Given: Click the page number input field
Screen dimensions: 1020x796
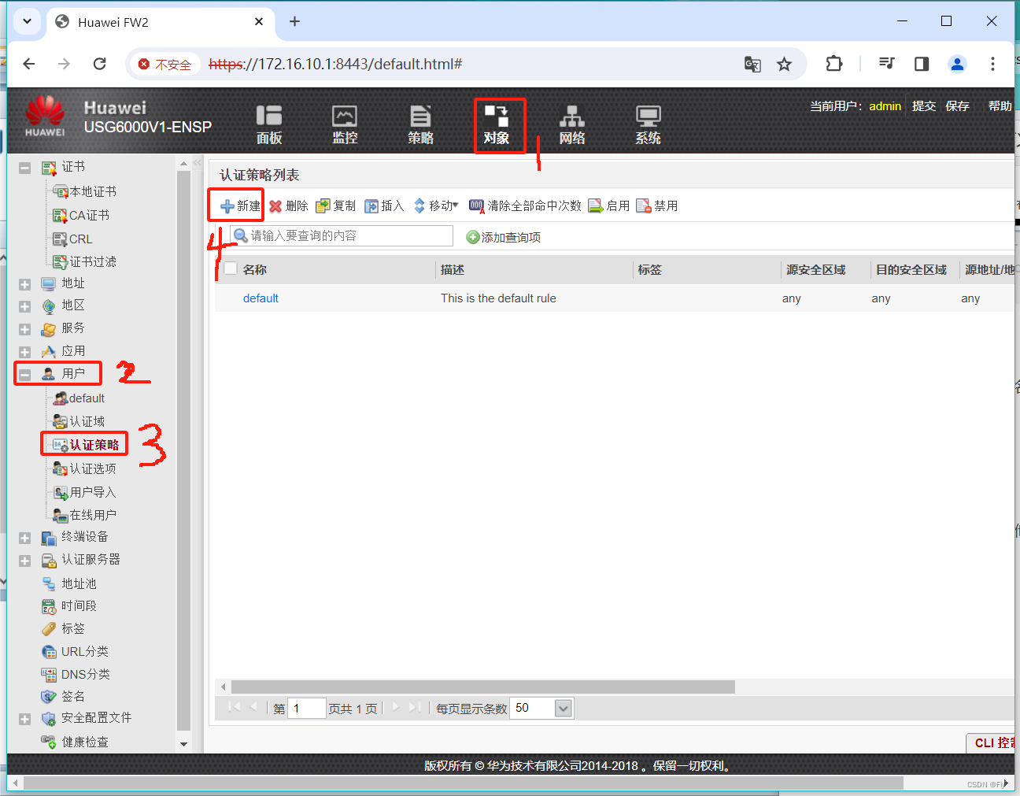Looking at the screenshot, I should click(x=306, y=708).
